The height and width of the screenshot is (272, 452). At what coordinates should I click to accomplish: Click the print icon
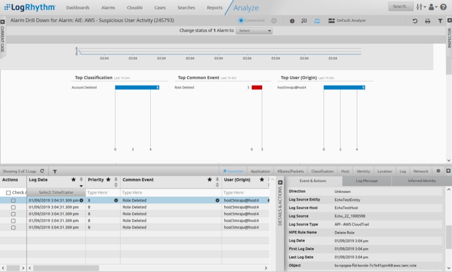click(x=428, y=21)
